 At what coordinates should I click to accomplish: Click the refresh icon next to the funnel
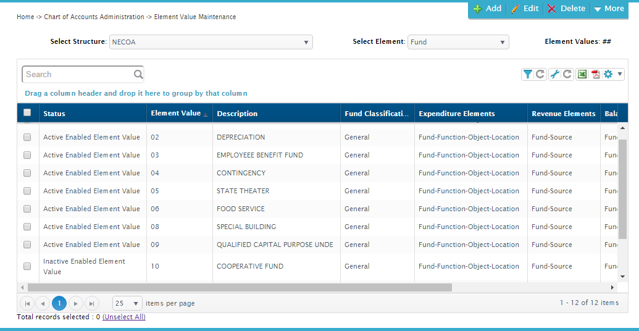[540, 74]
